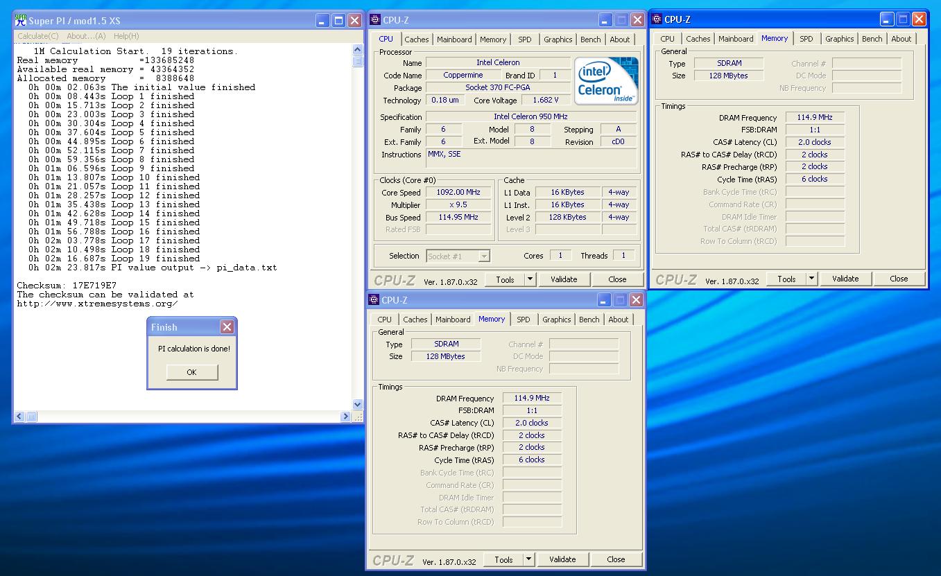
Task: Click Close button in the bottom CPU-Z window
Action: [616, 559]
